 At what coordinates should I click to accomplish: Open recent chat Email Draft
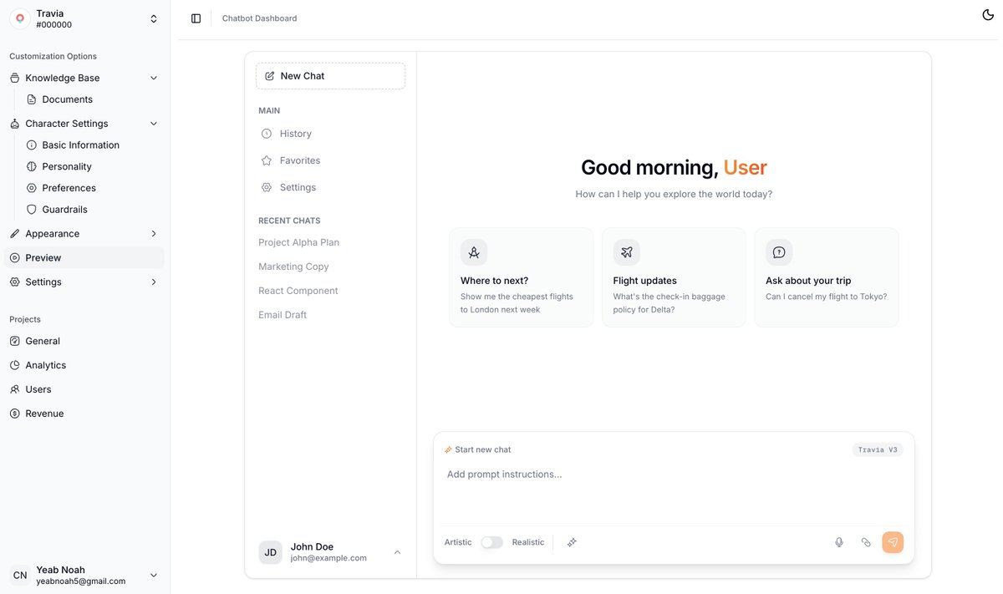point(283,315)
